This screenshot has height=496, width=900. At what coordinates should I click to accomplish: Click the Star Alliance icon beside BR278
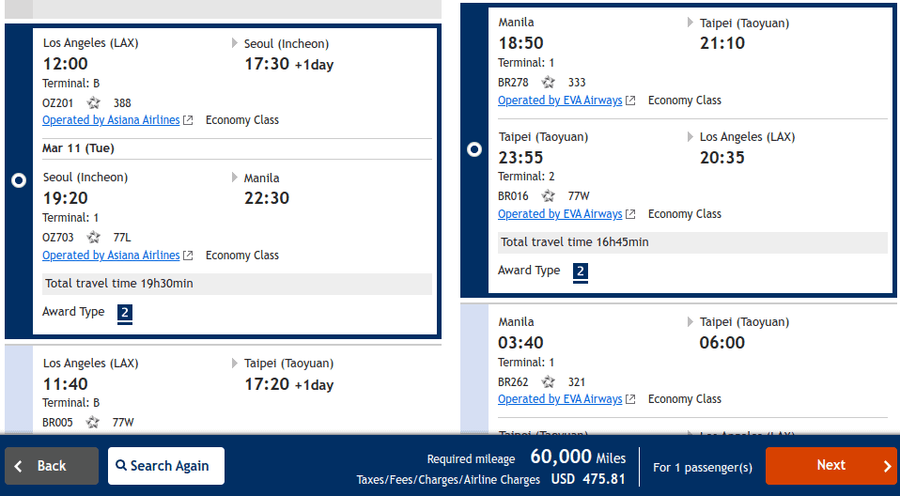549,83
